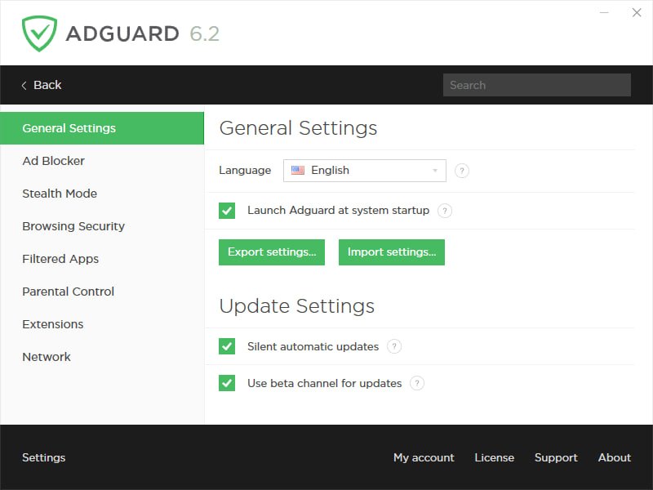Viewport: 653px width, 490px height.
Task: Click into the Search field
Action: click(536, 85)
